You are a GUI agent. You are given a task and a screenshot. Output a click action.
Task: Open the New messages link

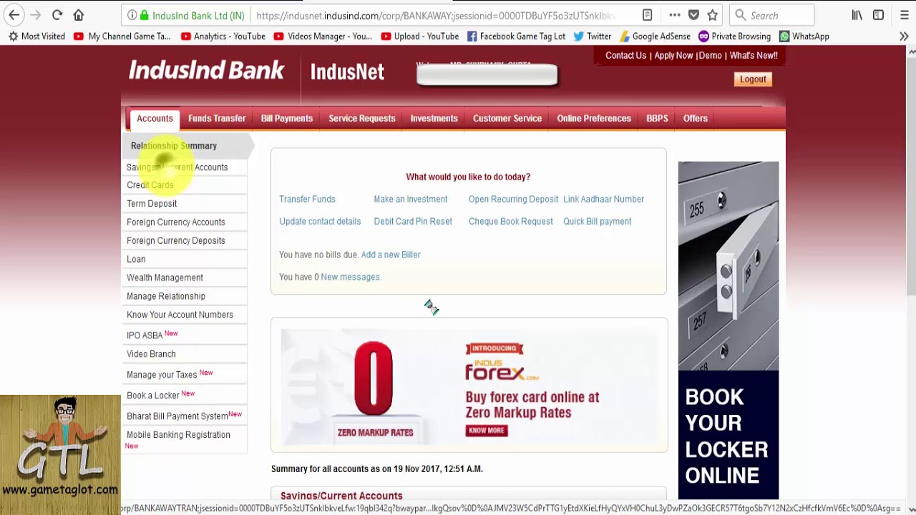tap(350, 278)
